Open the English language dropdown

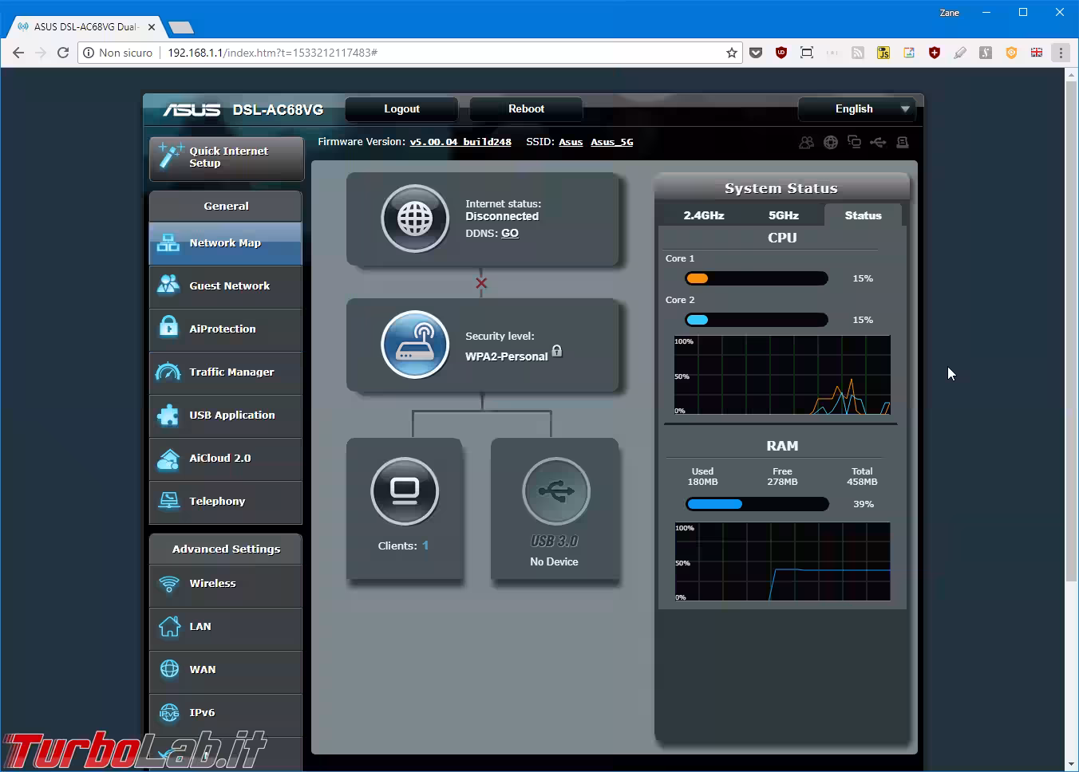(x=856, y=109)
